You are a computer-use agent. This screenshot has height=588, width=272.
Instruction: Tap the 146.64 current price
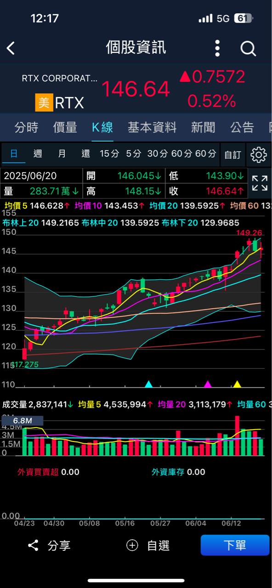pyautogui.click(x=136, y=89)
